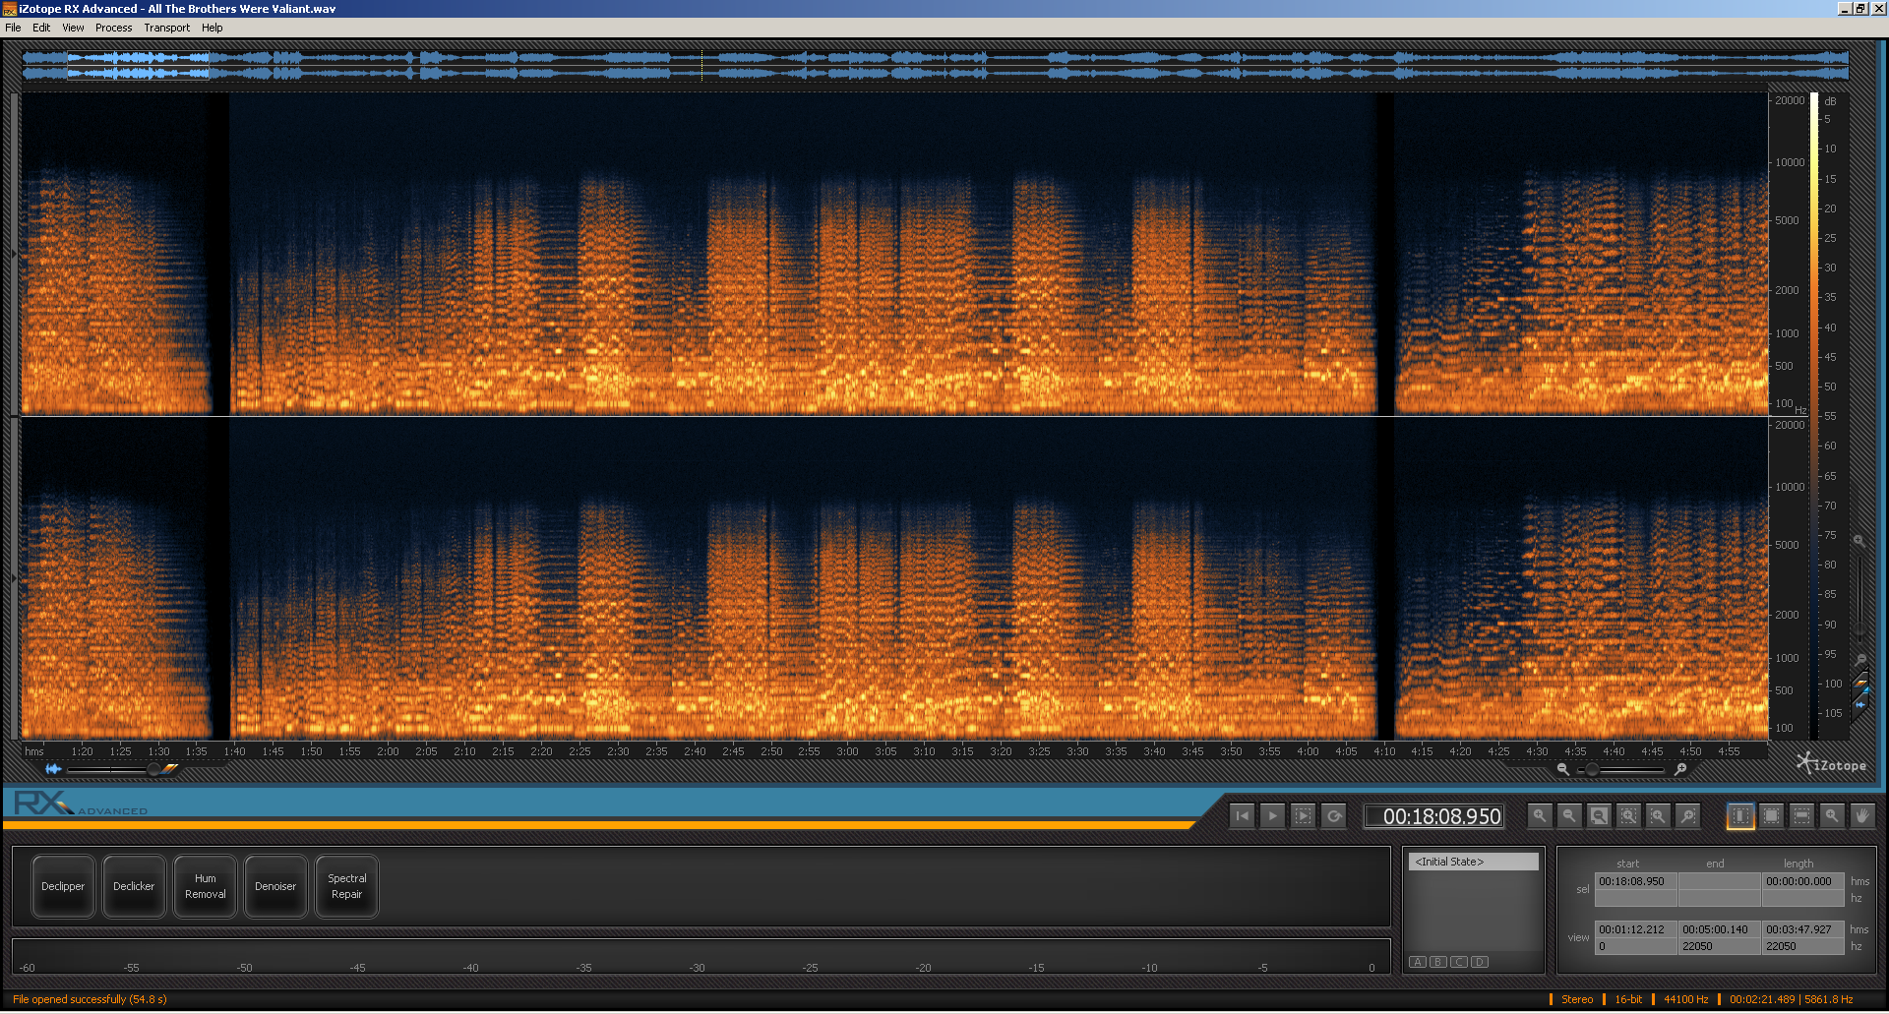Viewport: 1889px width, 1014px height.
Task: Click the horizontal time zoom slider handle
Action: tap(1592, 769)
